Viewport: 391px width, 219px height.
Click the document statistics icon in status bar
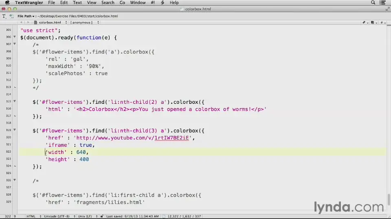tap(164, 216)
